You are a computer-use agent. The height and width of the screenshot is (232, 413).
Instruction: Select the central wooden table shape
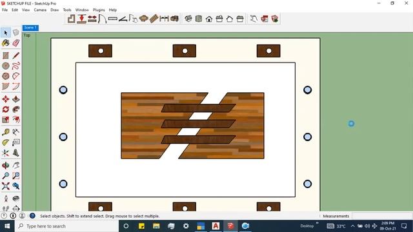192,126
